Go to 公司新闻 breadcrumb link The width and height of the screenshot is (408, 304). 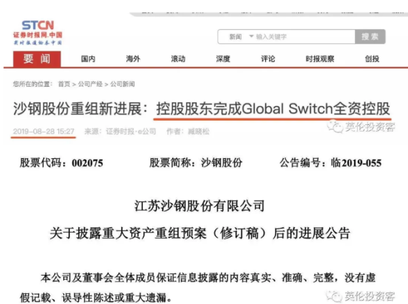pyautogui.click(x=122, y=84)
